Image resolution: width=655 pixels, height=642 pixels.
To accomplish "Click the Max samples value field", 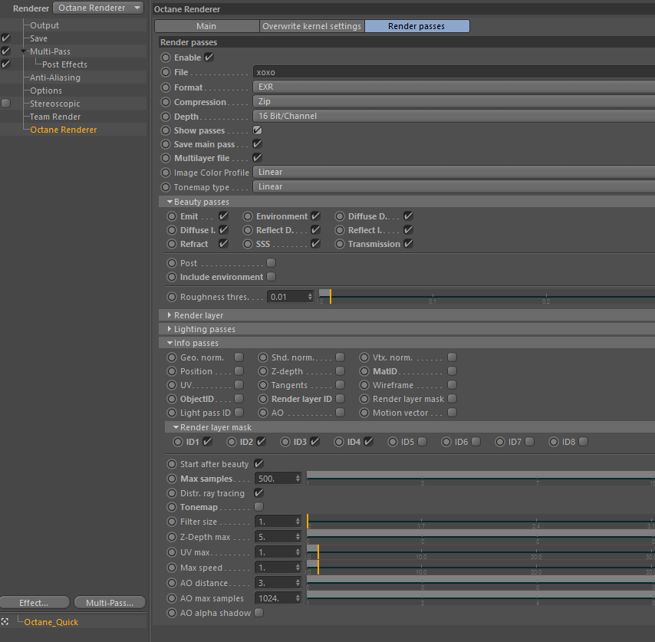I will [274, 479].
